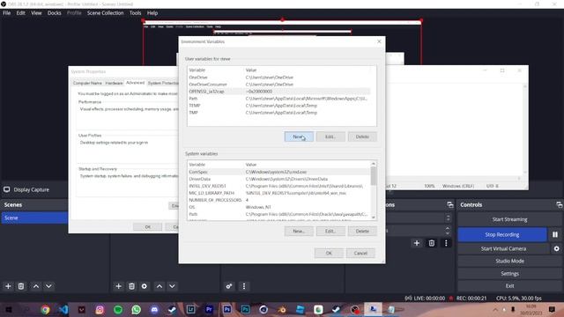The image size is (564, 317).
Task: Select the NUMBER_OF_PROCESSORS system variable row
Action: point(278,200)
